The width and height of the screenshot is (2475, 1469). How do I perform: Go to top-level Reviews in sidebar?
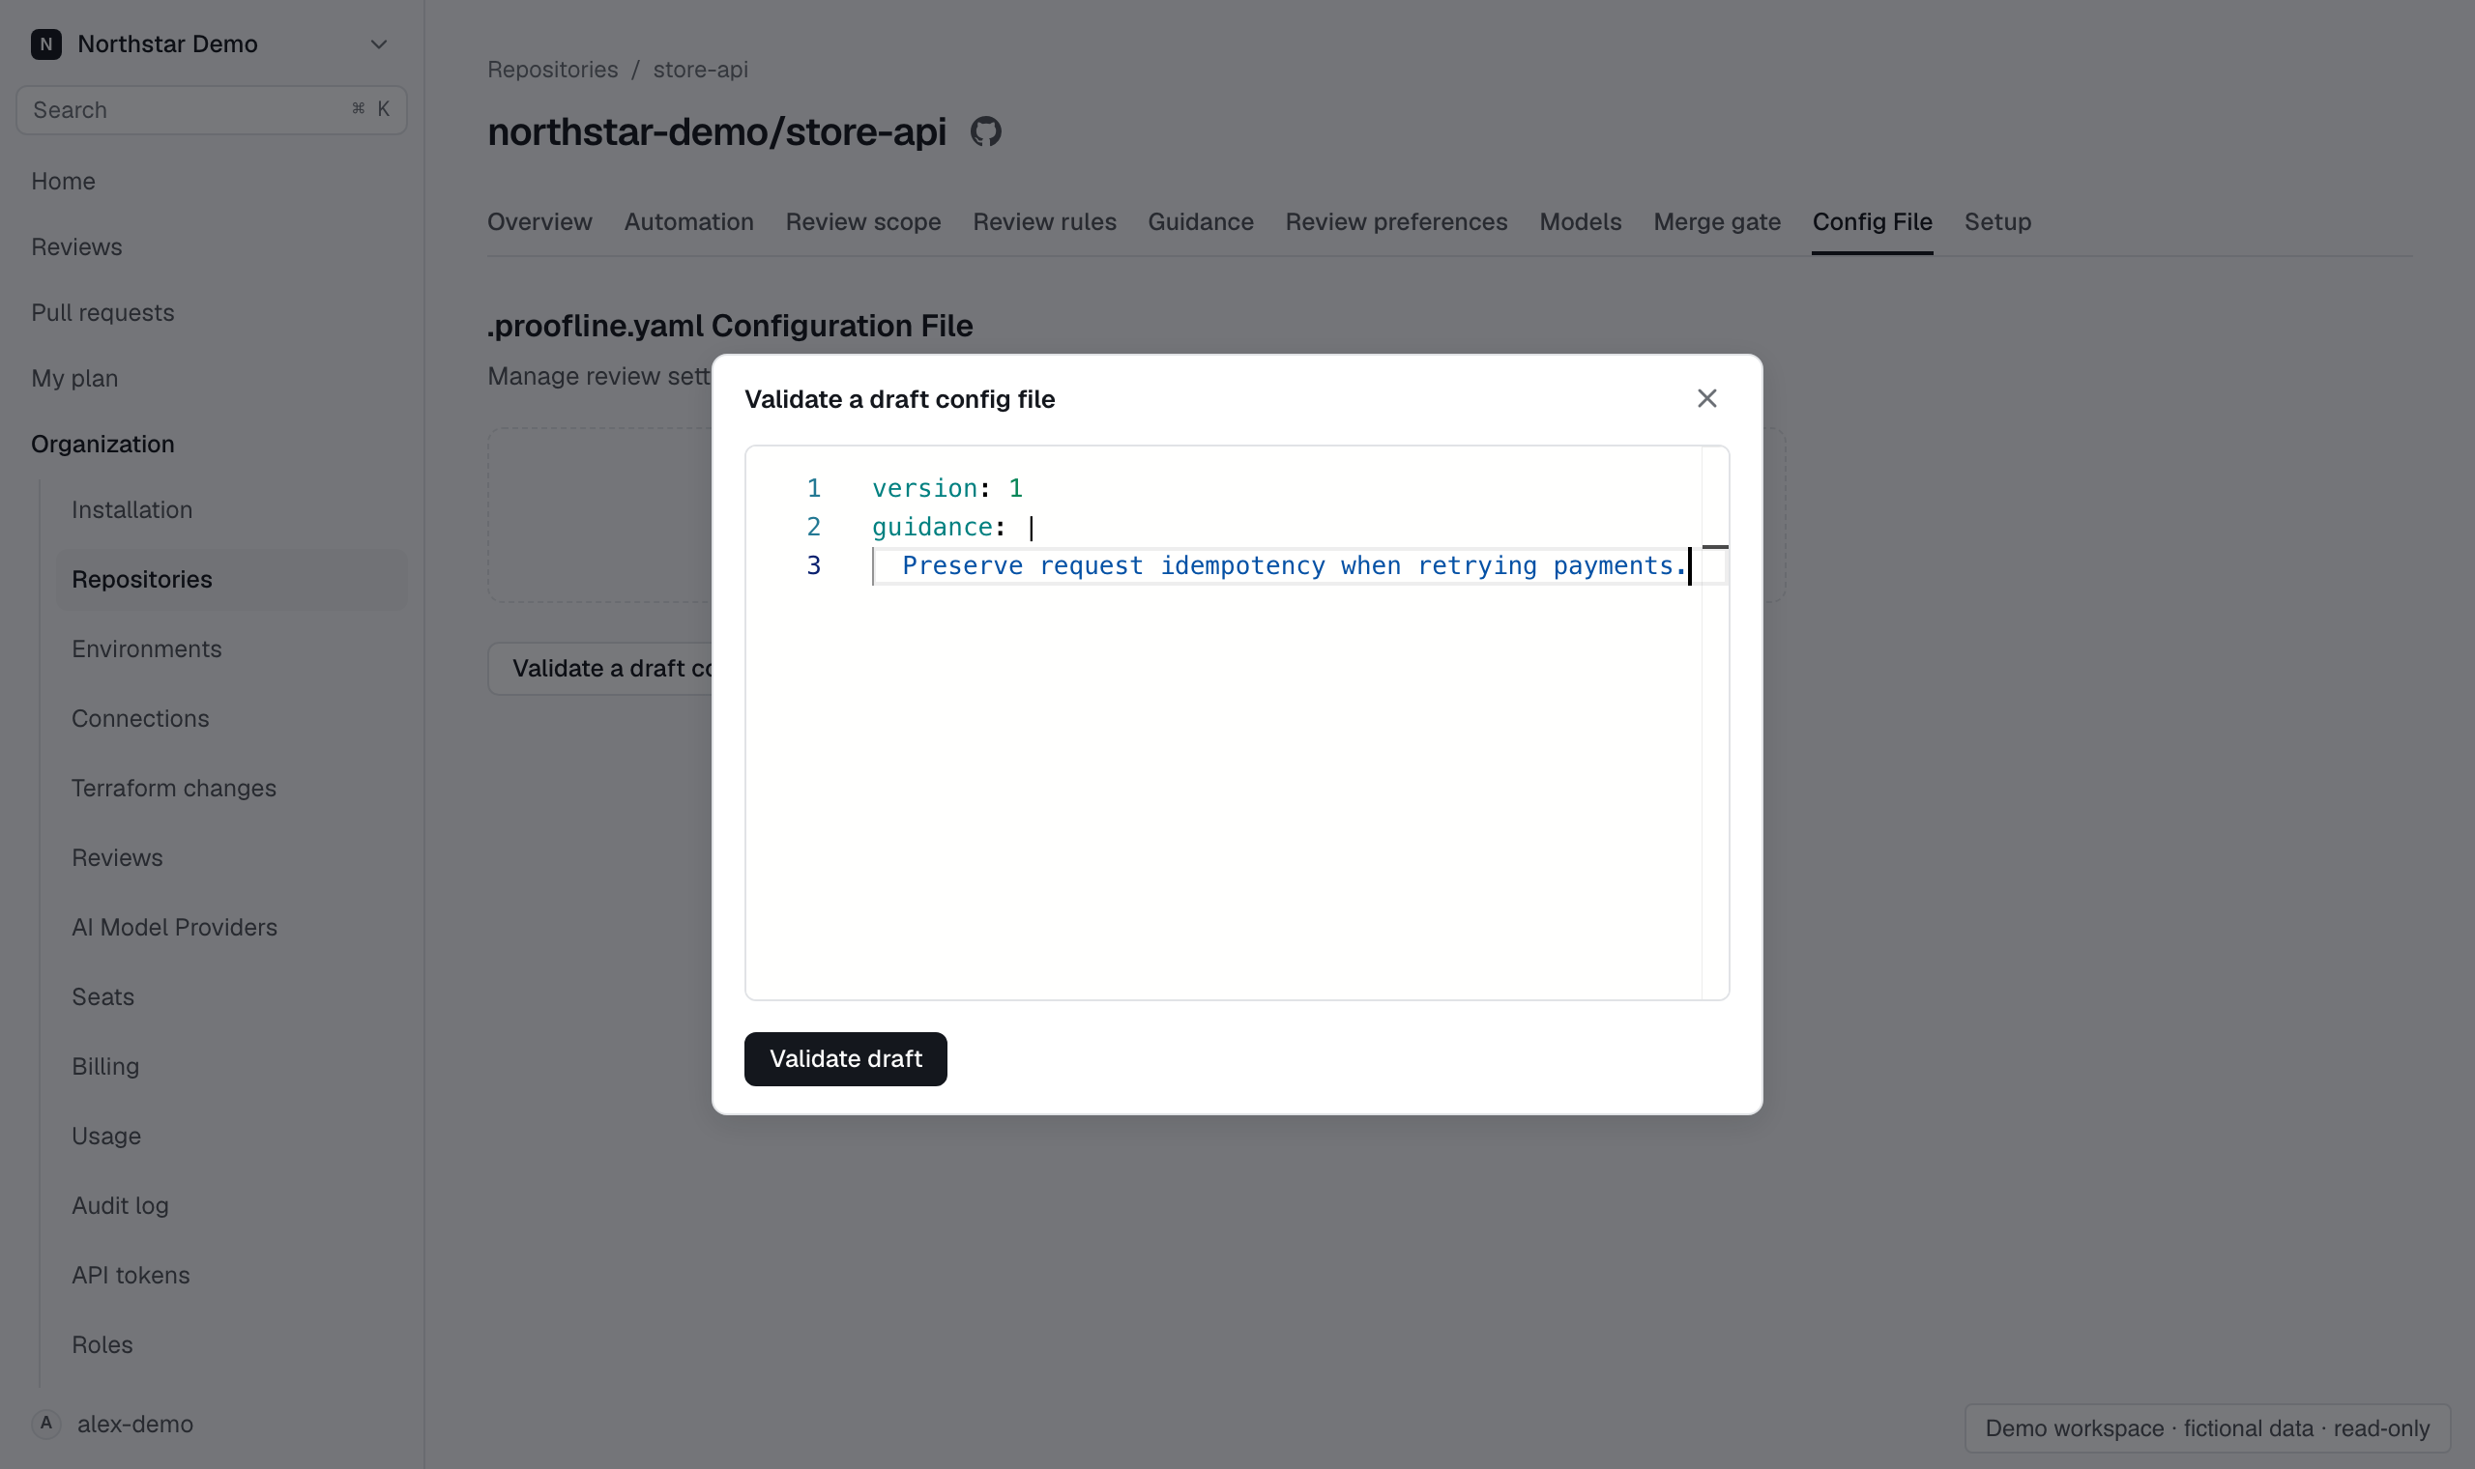76,246
